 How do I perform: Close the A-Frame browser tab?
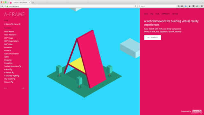point(30,3)
